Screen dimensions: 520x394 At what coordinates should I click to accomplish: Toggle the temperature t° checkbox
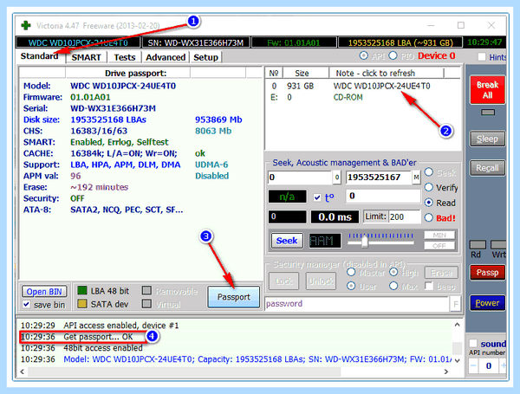tap(317, 197)
